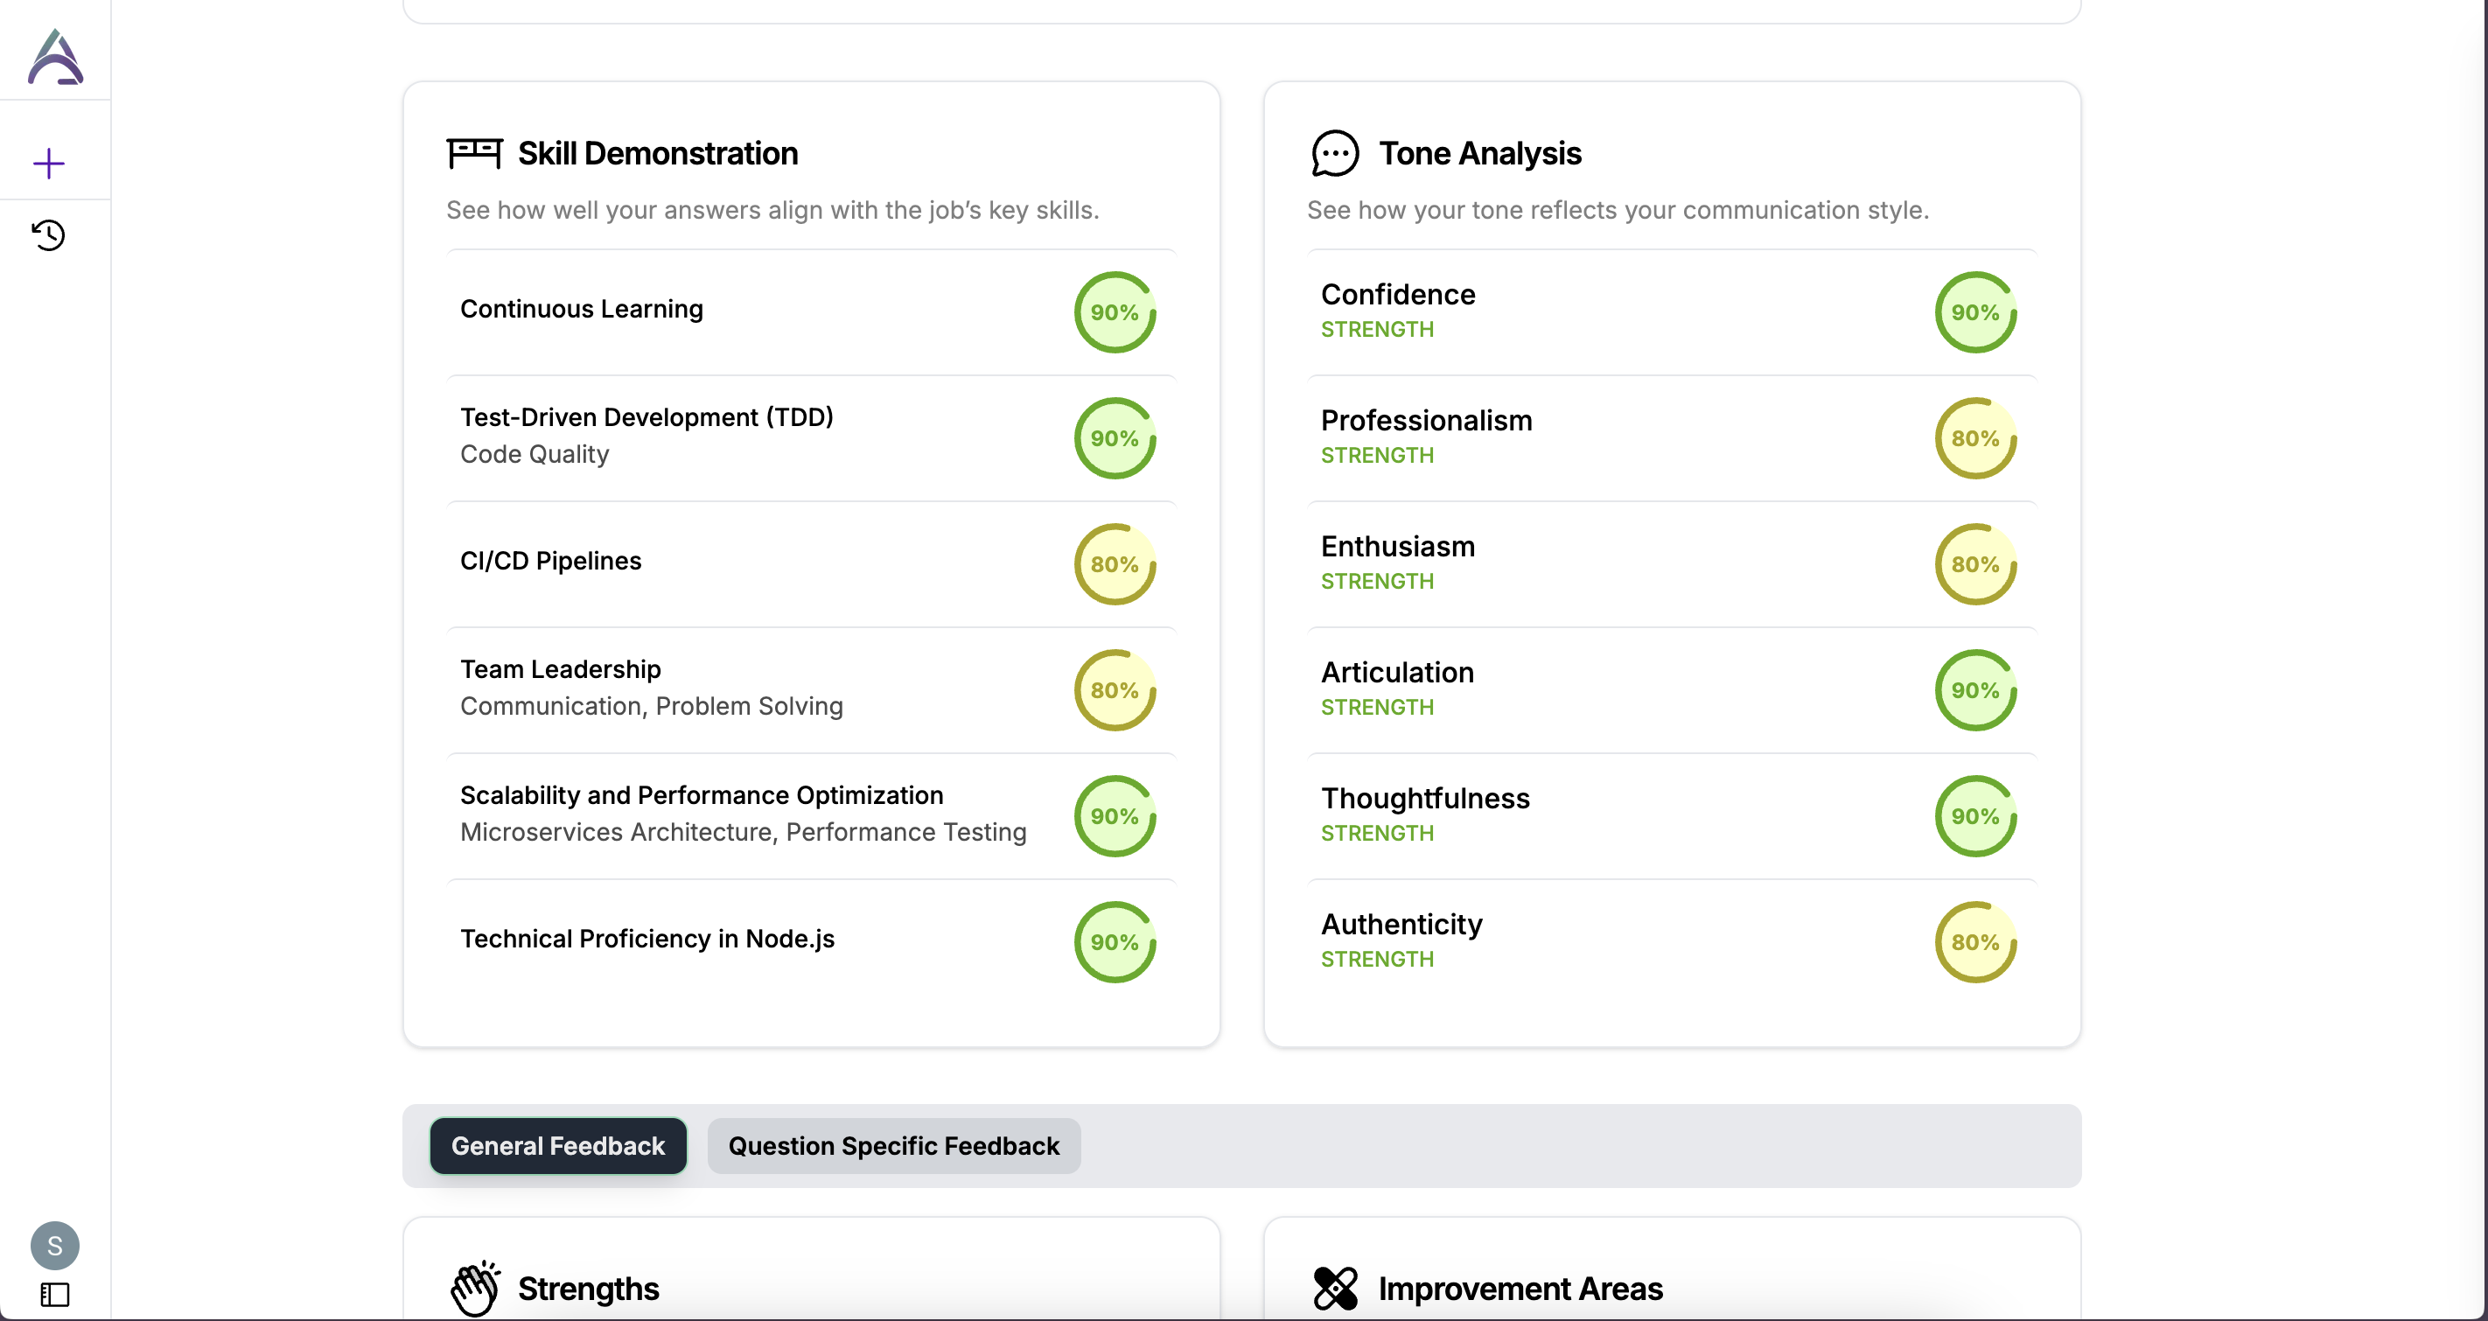Screen dimensions: 2488x1321
Task: Click the Strengths clapping hands icon
Action: 474,1288
